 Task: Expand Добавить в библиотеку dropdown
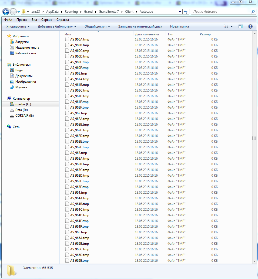pos(57,26)
